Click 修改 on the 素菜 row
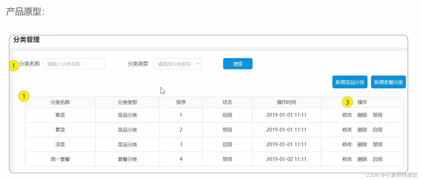This screenshot has width=422, height=180. pos(347,130)
